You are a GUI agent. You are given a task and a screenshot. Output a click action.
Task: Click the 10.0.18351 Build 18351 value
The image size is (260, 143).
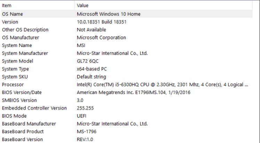coord(101,22)
